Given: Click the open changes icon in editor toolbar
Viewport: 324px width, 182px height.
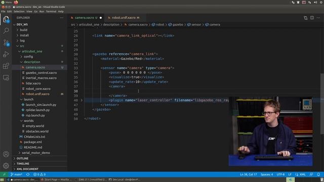Looking at the screenshot, I should pyautogui.click(x=305, y=18).
